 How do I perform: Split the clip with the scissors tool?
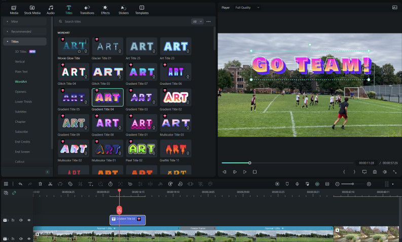[50, 184]
